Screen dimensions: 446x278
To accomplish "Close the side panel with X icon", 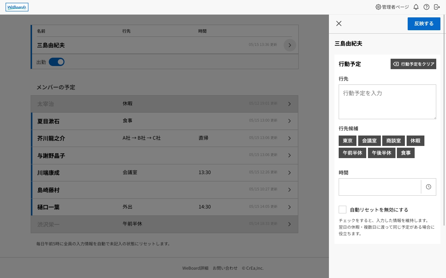I will (339, 24).
